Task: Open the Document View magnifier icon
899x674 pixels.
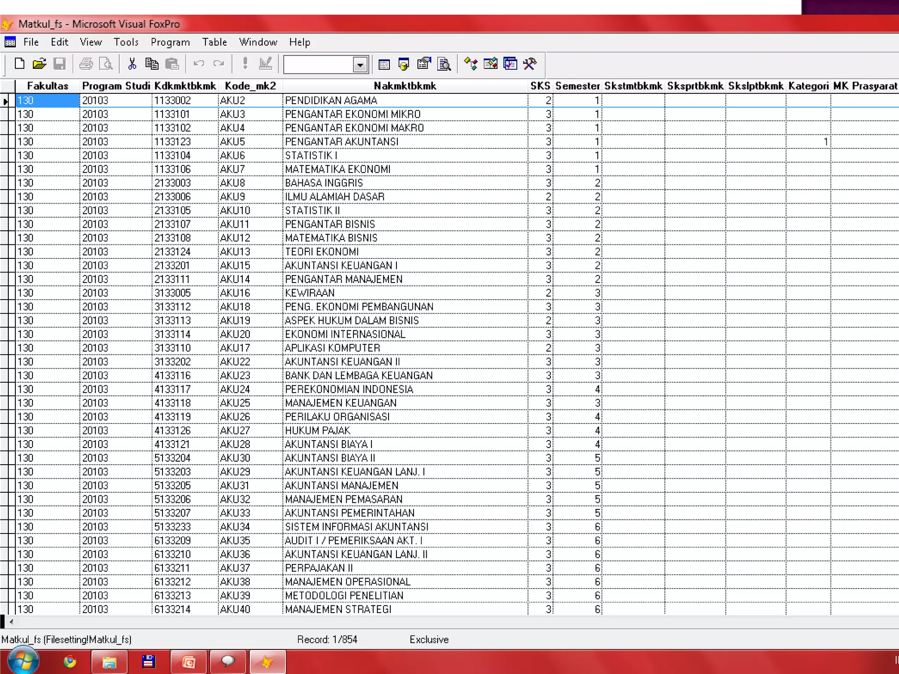Action: (444, 65)
